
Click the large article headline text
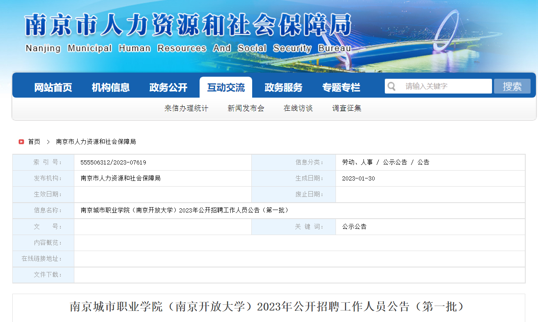[x=269, y=307]
